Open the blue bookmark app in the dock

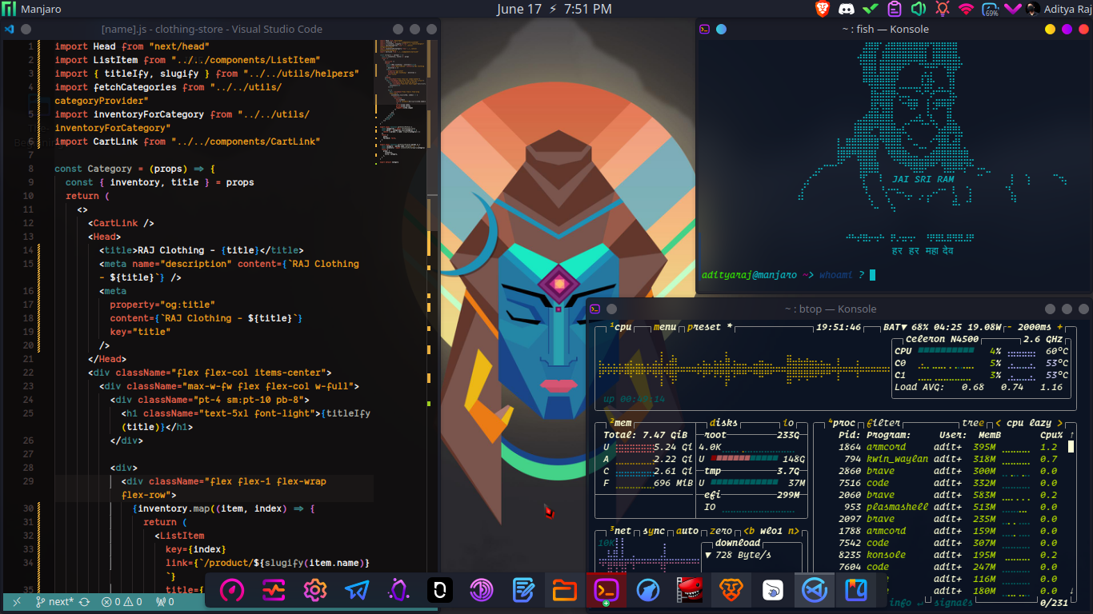coord(855,591)
